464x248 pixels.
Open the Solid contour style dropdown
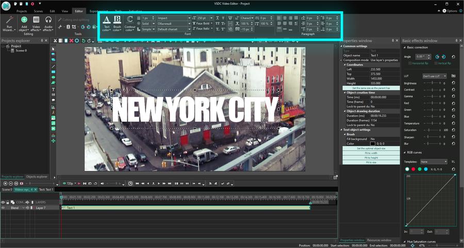(x=153, y=24)
